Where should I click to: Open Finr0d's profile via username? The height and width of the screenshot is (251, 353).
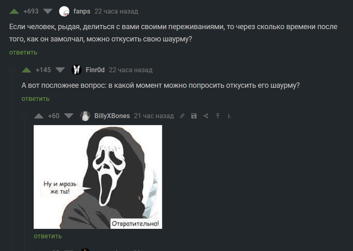pos(95,70)
